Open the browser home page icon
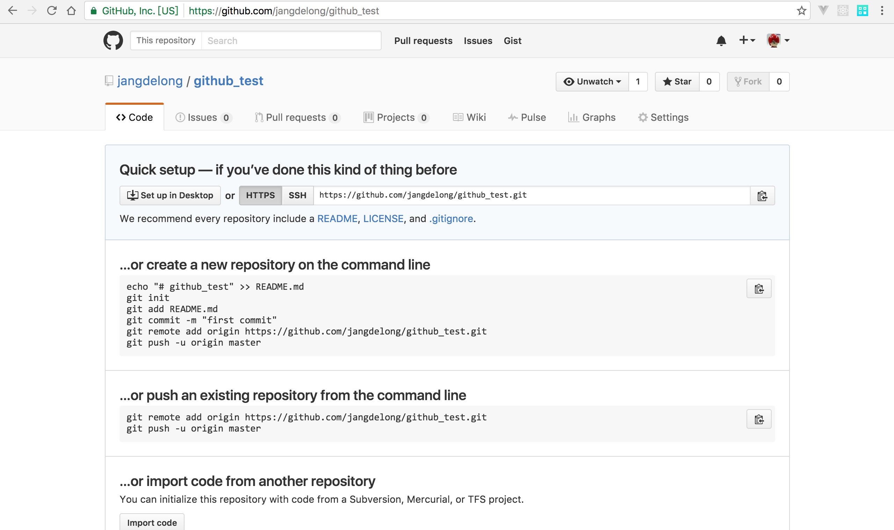This screenshot has height=530, width=894. [72, 11]
